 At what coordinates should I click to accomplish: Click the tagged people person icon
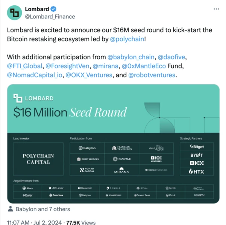pos(11,209)
